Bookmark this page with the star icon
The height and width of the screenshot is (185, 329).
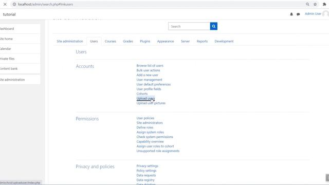(x=315, y=4)
